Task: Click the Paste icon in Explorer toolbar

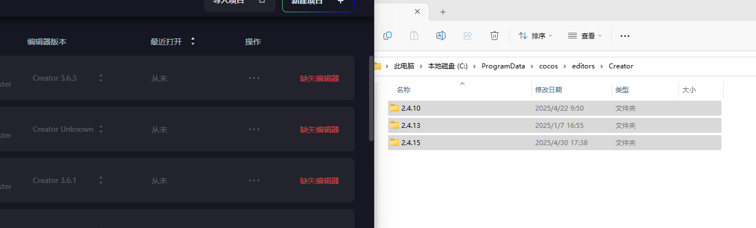Action: coord(414,36)
